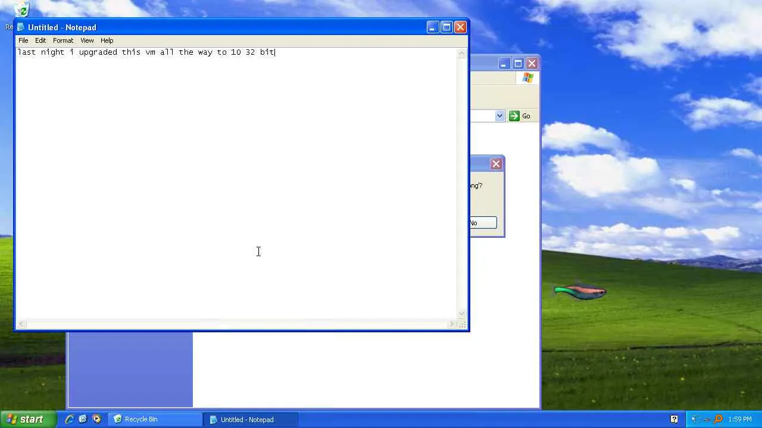Close the Notepad window

tap(460, 27)
